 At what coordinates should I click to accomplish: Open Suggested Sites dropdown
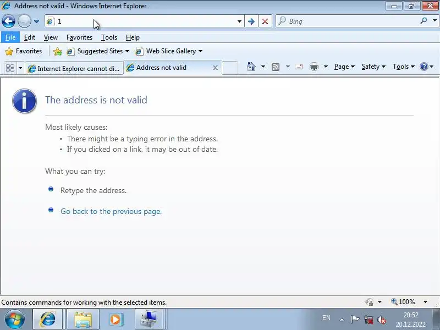[x=98, y=51]
